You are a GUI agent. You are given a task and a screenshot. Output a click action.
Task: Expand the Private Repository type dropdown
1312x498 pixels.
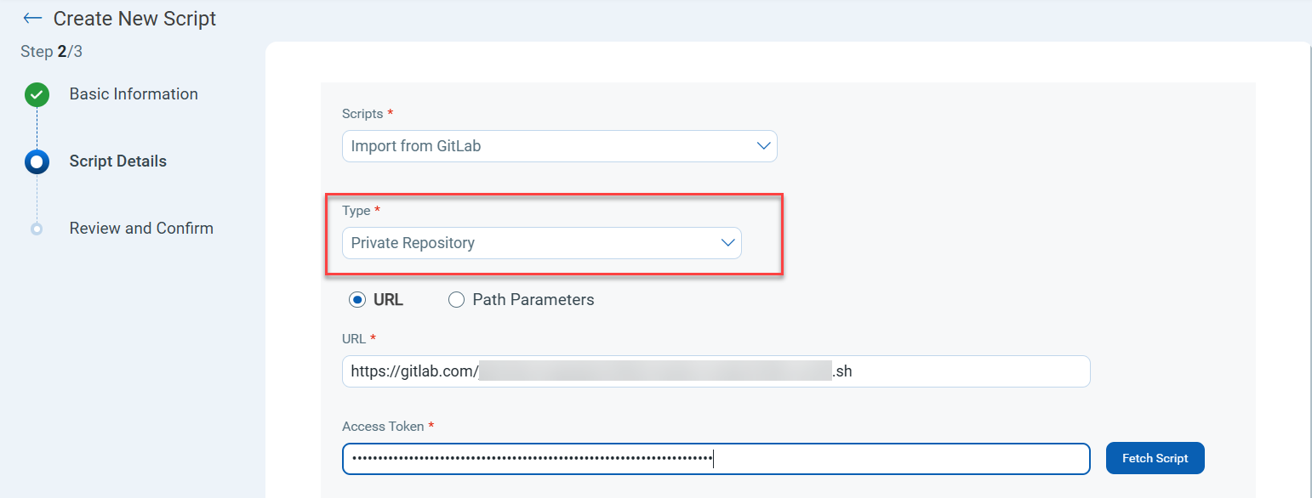coord(541,243)
